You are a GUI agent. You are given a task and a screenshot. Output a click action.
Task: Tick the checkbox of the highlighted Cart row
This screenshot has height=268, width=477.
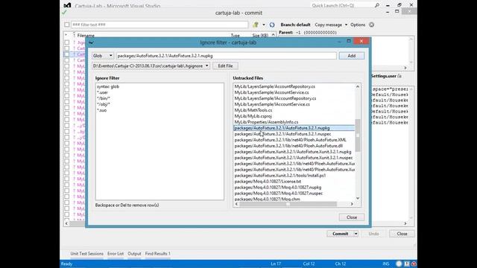(x=67, y=54)
